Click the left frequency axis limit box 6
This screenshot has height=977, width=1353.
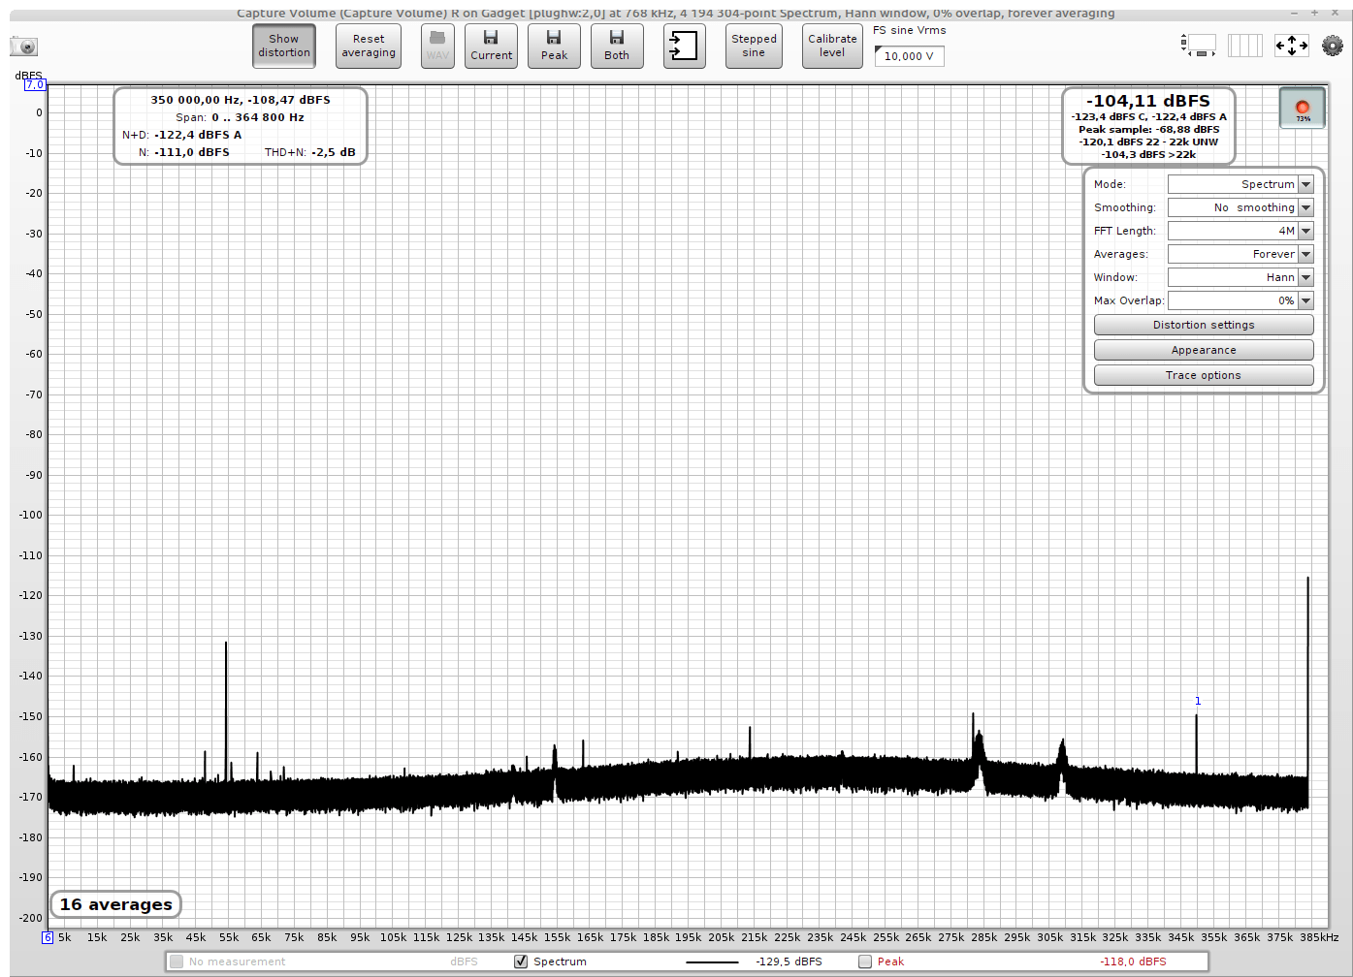click(x=47, y=937)
